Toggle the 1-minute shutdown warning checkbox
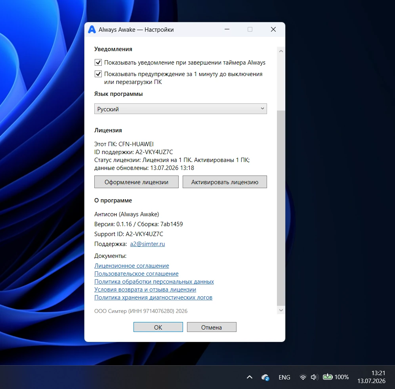This screenshot has height=389, width=395. tap(98, 74)
